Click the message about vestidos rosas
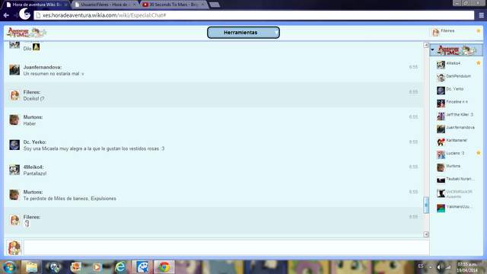Image resolution: width=487 pixels, height=274 pixels. pyautogui.click(x=94, y=148)
